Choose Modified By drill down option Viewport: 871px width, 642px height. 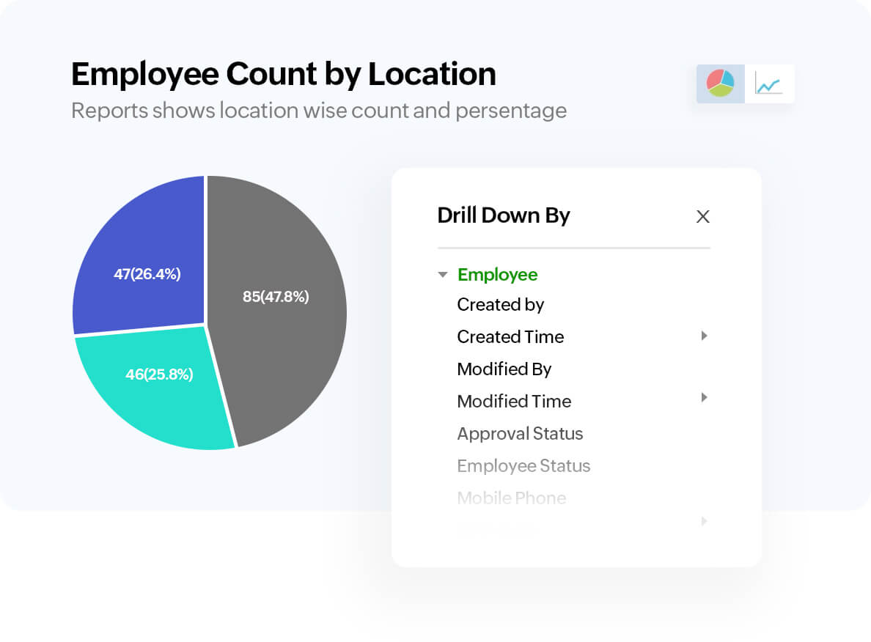[504, 369]
